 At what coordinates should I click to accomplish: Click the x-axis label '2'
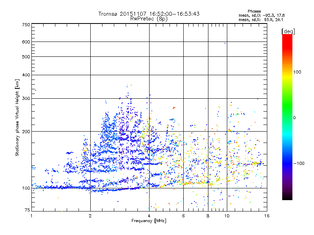click(90, 216)
